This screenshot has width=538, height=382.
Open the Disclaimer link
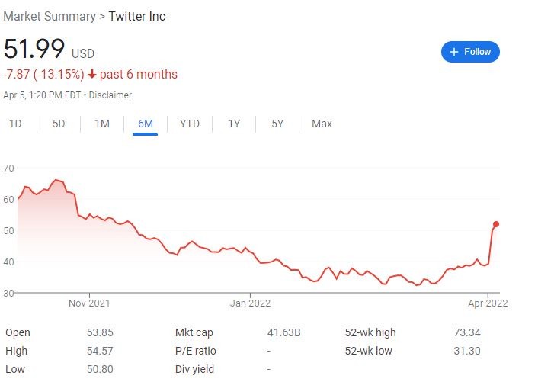click(x=110, y=95)
